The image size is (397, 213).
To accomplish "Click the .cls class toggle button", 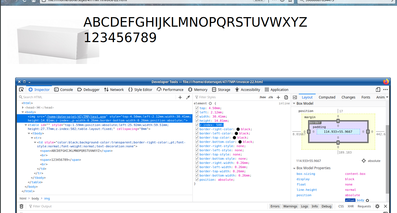I will pos(270,97).
